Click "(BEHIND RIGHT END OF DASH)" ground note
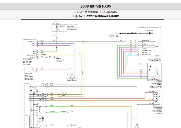 tap(114, 36)
